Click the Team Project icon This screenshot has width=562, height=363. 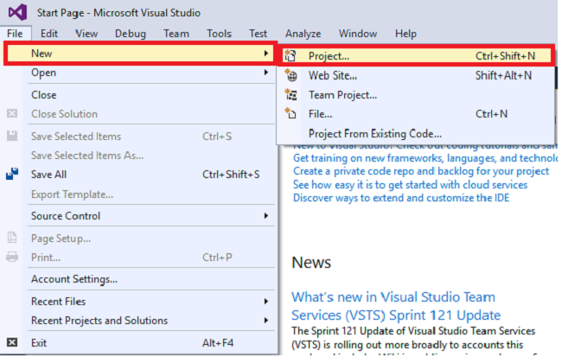coord(291,94)
